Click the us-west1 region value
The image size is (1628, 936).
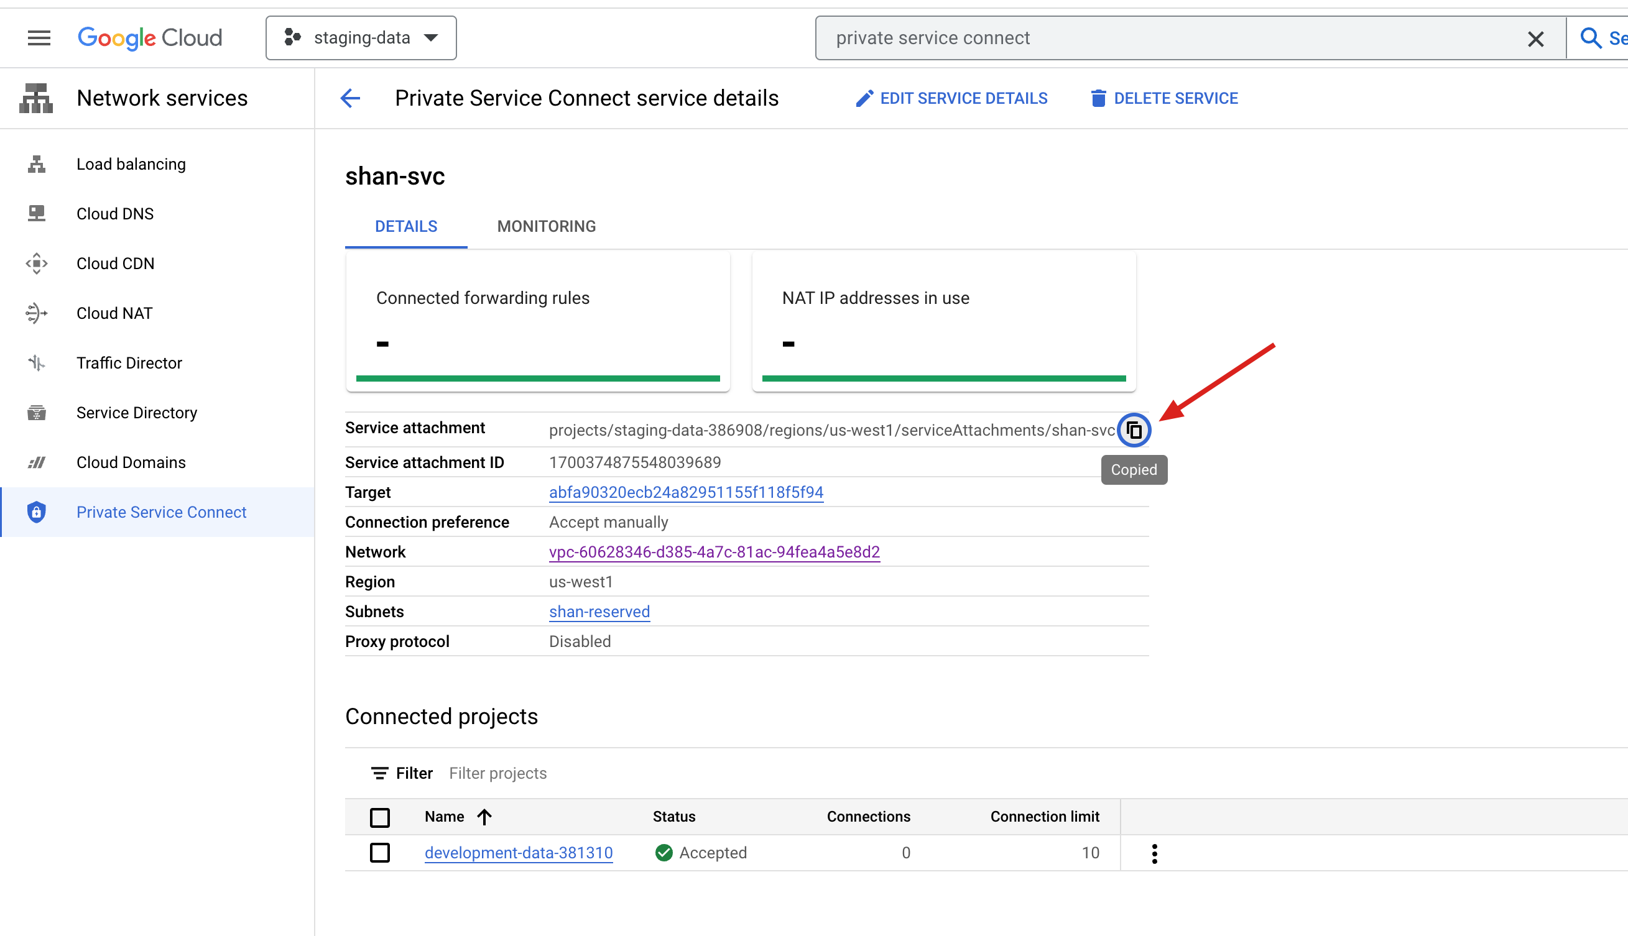[x=581, y=582]
